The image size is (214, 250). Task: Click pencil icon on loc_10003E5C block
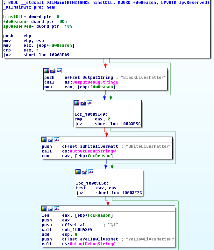[x=84, y=172]
